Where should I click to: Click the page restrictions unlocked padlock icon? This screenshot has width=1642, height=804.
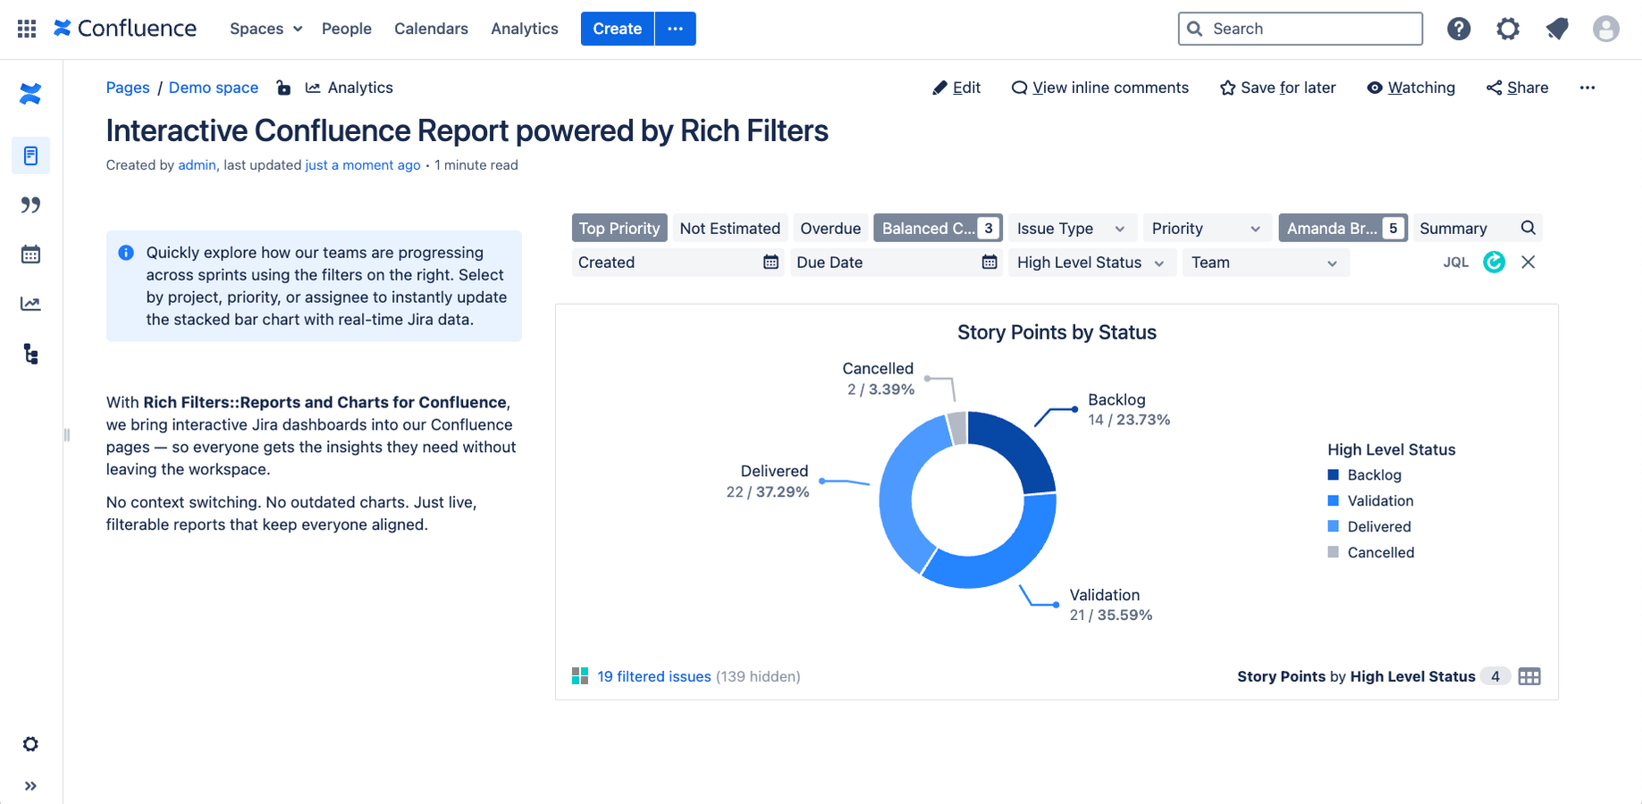pyautogui.click(x=283, y=88)
